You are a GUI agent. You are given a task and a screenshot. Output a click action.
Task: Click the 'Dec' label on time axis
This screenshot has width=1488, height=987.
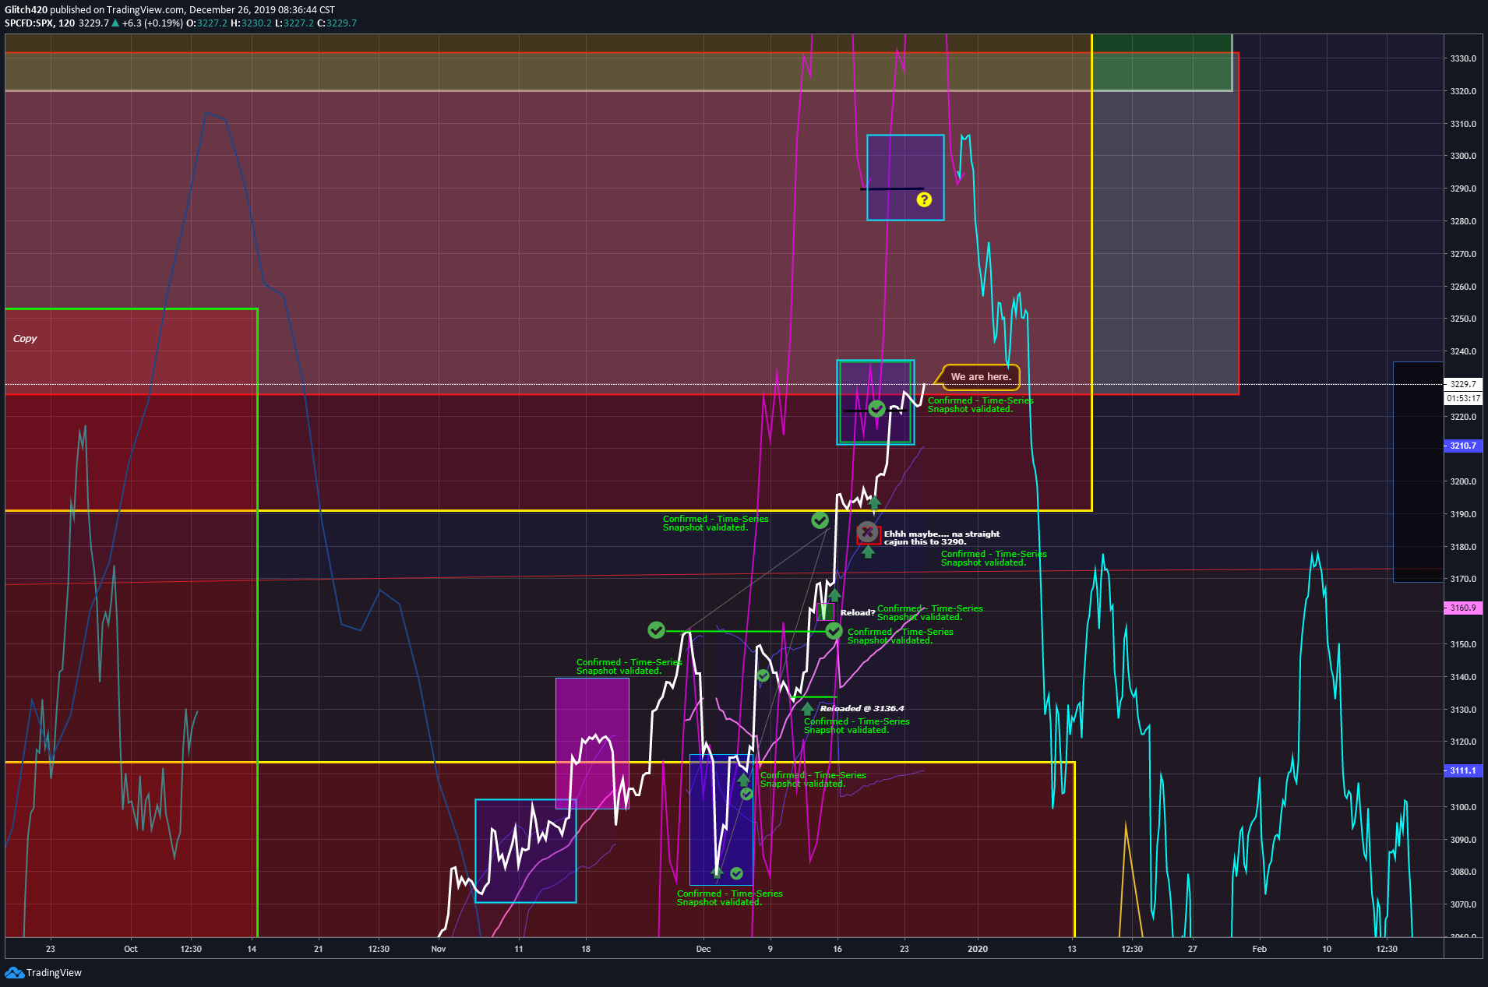pos(703,949)
